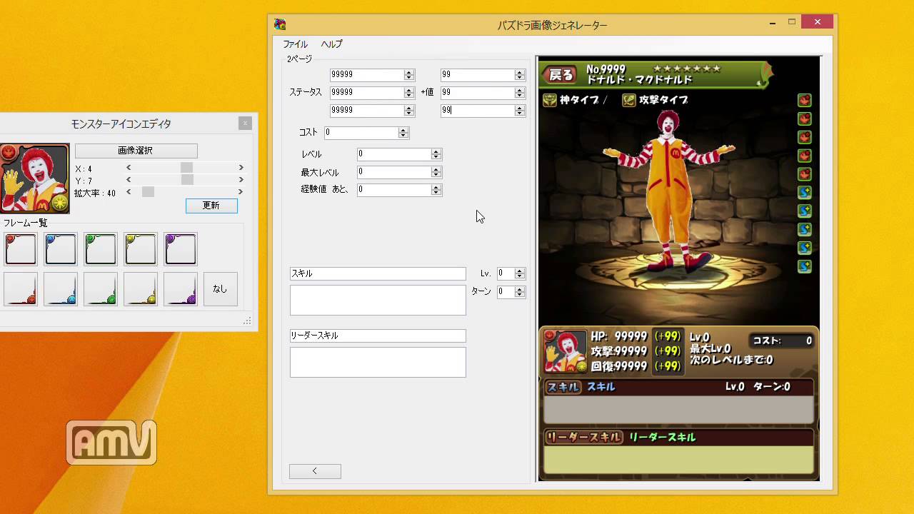Image resolution: width=914 pixels, height=514 pixels.
Task: Open the ファイル menu
Action: coord(296,44)
